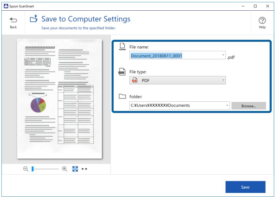Click "Save your documents to the specified folder."
This screenshot has height=197, width=275.
coord(78,28)
